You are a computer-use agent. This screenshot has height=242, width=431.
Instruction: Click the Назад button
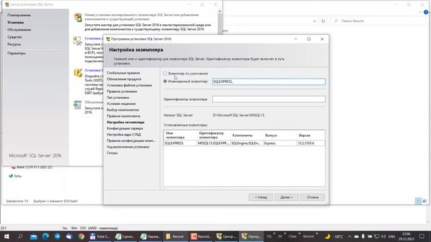click(x=261, y=197)
